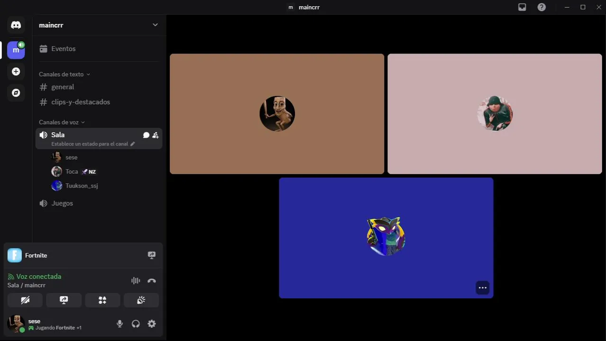Image resolution: width=606 pixels, height=341 pixels.
Task: Toggle noise suppression waveform icon
Action: click(x=136, y=280)
